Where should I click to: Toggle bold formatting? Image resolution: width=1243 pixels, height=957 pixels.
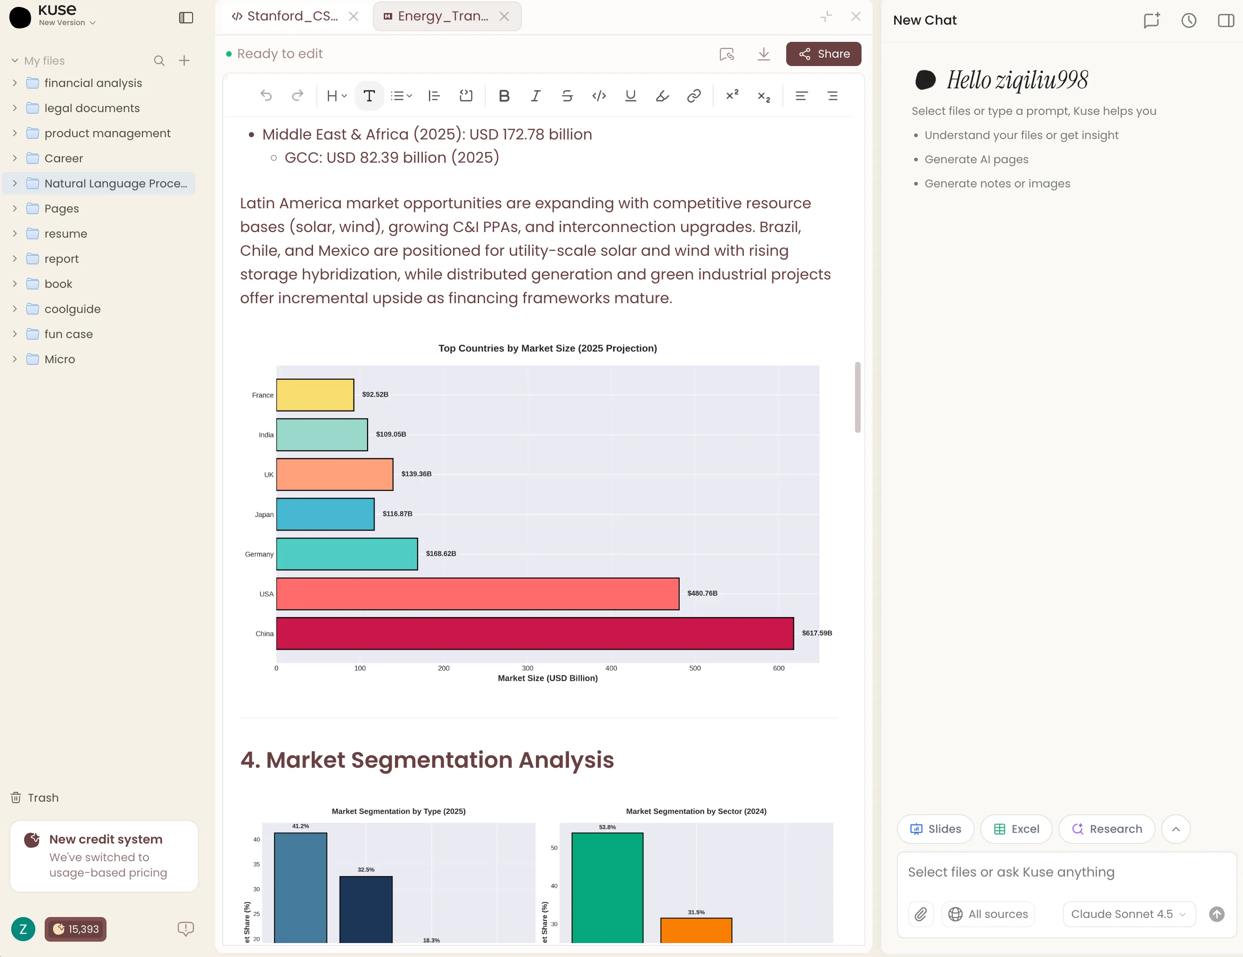(504, 96)
